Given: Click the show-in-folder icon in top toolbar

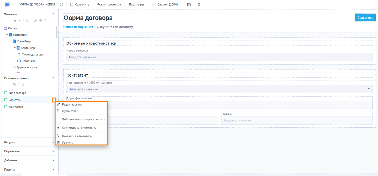Looking at the screenshot, I should click(189, 5).
